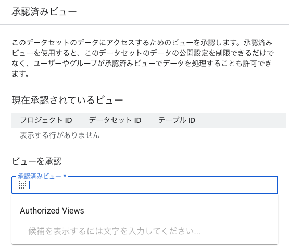Click the ビューを承認 section heading
This screenshot has height=250, width=289.
(36, 161)
